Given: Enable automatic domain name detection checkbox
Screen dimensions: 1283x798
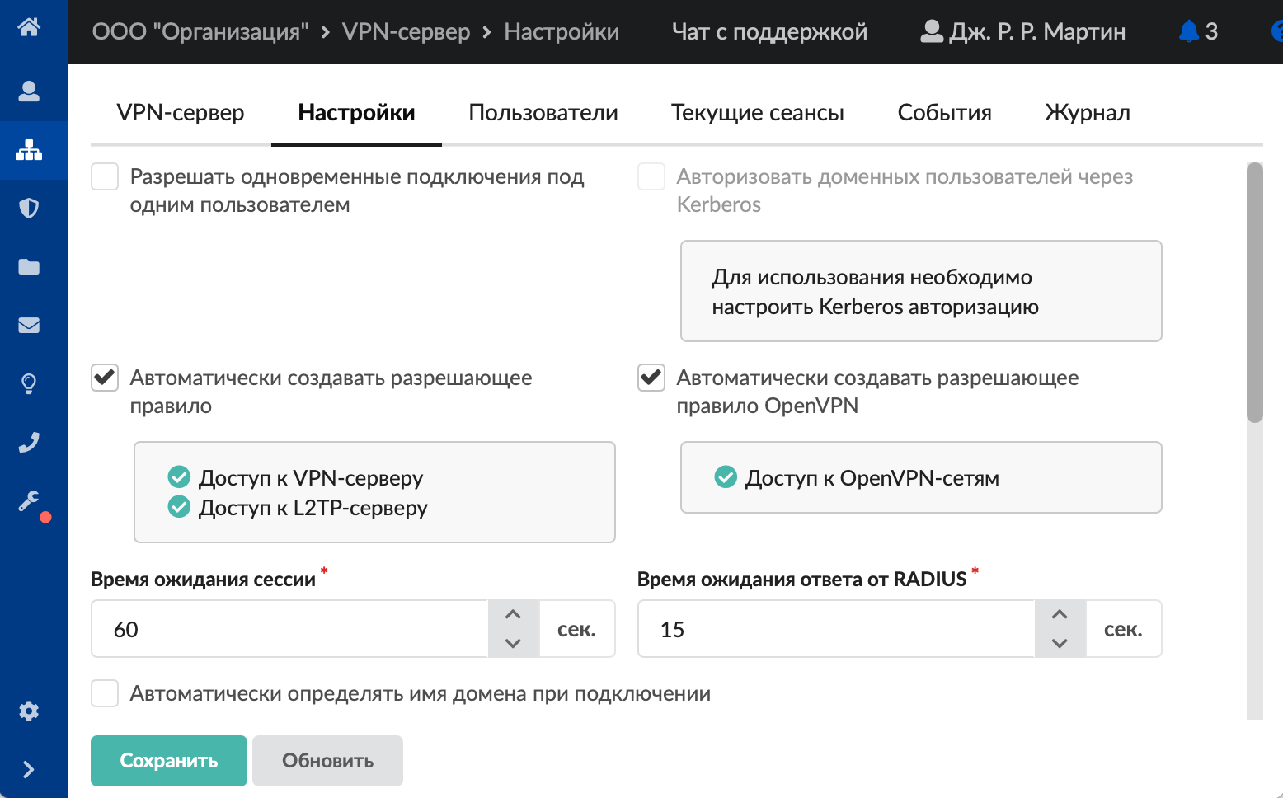Looking at the screenshot, I should coord(105,693).
